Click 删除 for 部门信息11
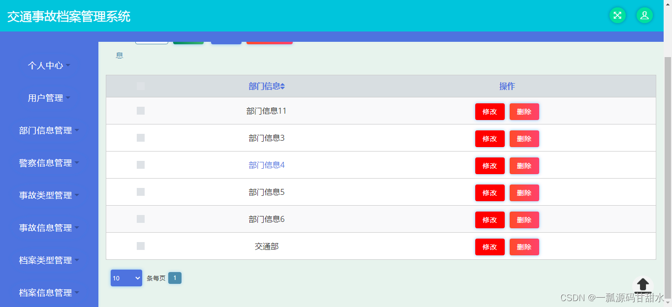Image resolution: width=672 pixels, height=307 pixels. click(524, 112)
